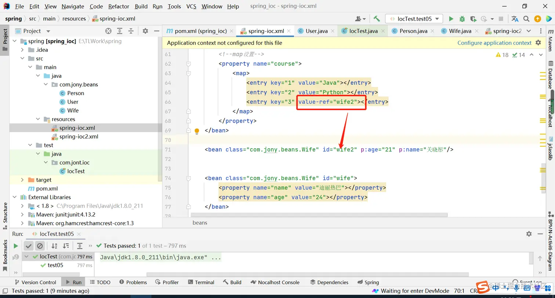Click the translate icon in toolbar
The width and height of the screenshot is (555, 298).
coord(515,19)
